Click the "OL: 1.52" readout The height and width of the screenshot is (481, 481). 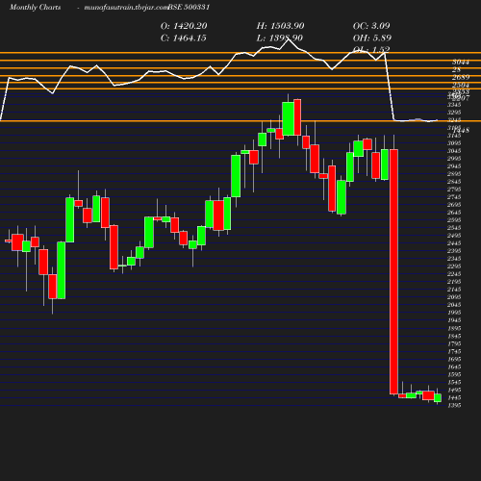[x=371, y=49]
